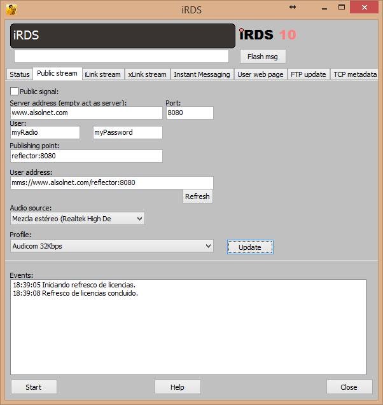Open the Instant Messaging tab
Image resolution: width=383 pixels, height=405 pixels.
[x=202, y=74]
